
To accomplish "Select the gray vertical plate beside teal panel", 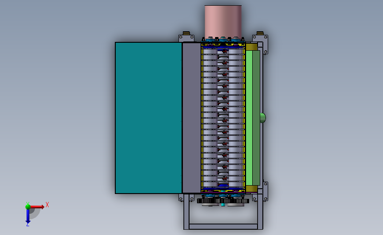I will click(x=192, y=118).
